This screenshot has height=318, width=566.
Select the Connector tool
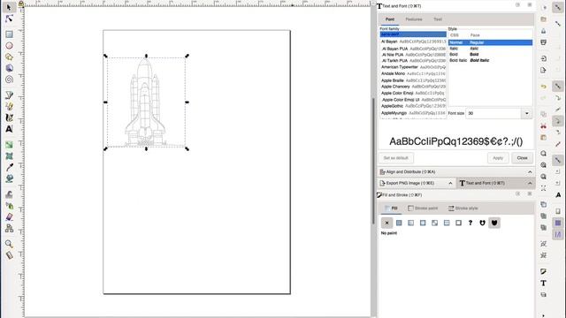point(9,228)
